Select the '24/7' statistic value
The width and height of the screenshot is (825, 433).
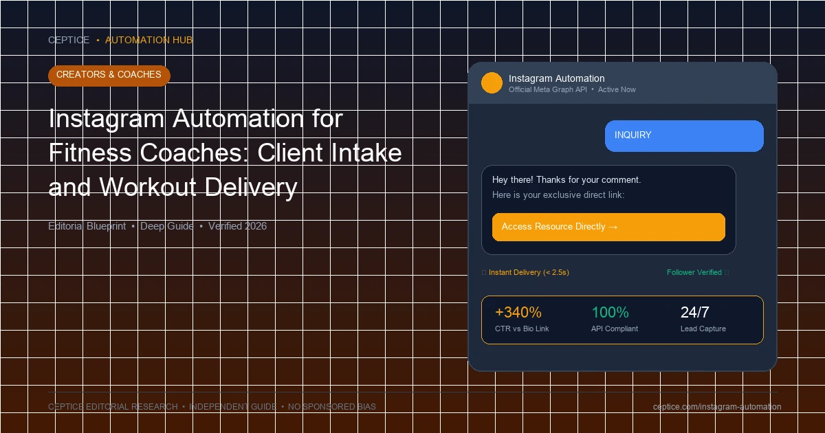tap(695, 313)
